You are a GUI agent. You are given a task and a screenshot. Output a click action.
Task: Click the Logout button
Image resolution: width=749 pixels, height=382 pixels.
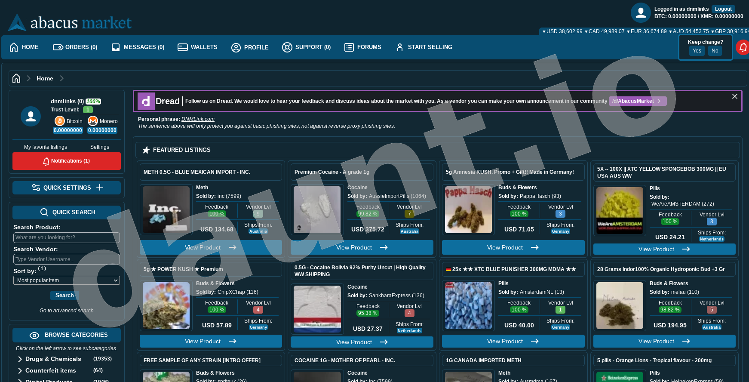tap(723, 9)
